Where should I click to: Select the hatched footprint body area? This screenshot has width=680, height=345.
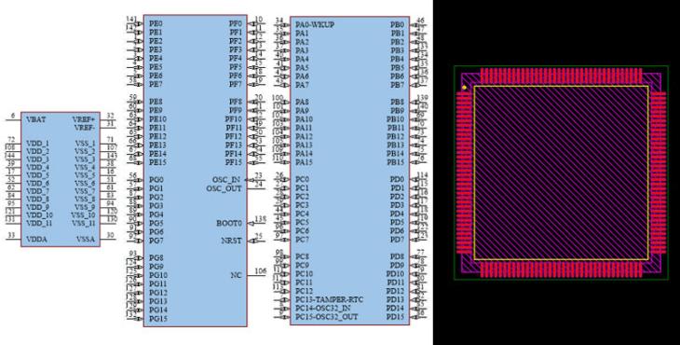pos(561,172)
